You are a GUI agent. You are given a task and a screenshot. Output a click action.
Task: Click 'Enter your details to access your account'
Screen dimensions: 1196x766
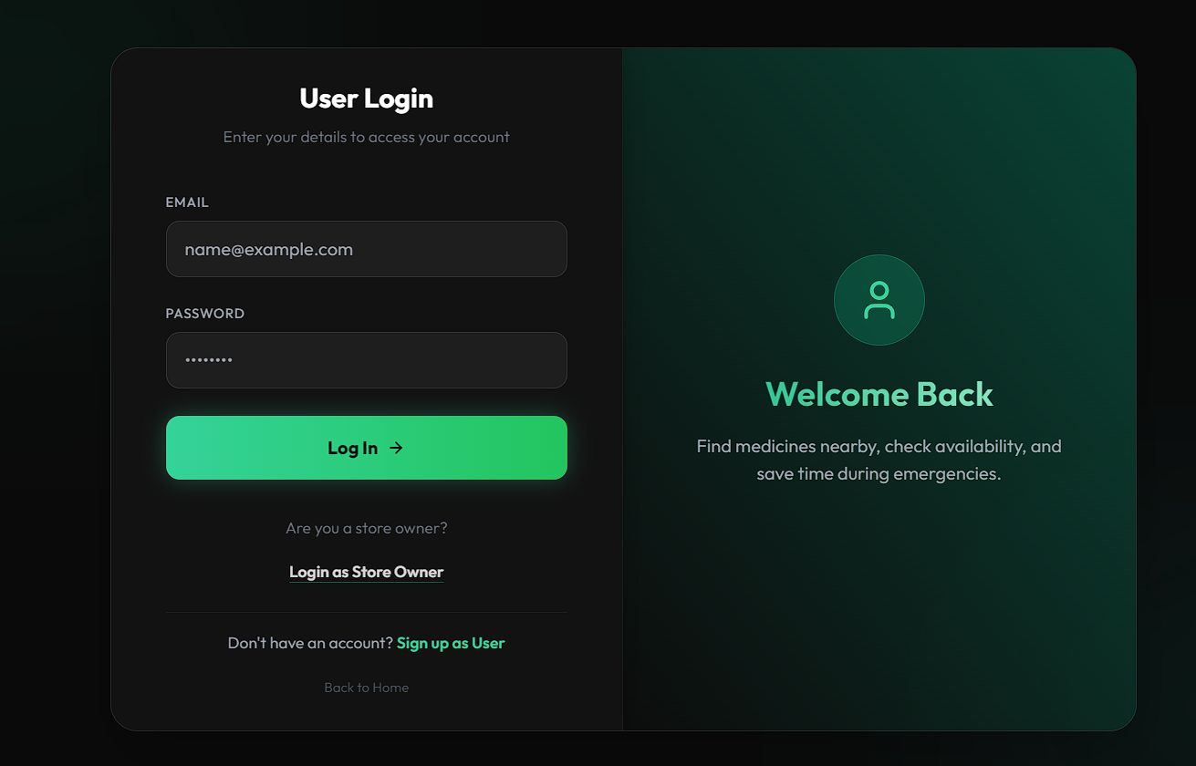(x=366, y=137)
